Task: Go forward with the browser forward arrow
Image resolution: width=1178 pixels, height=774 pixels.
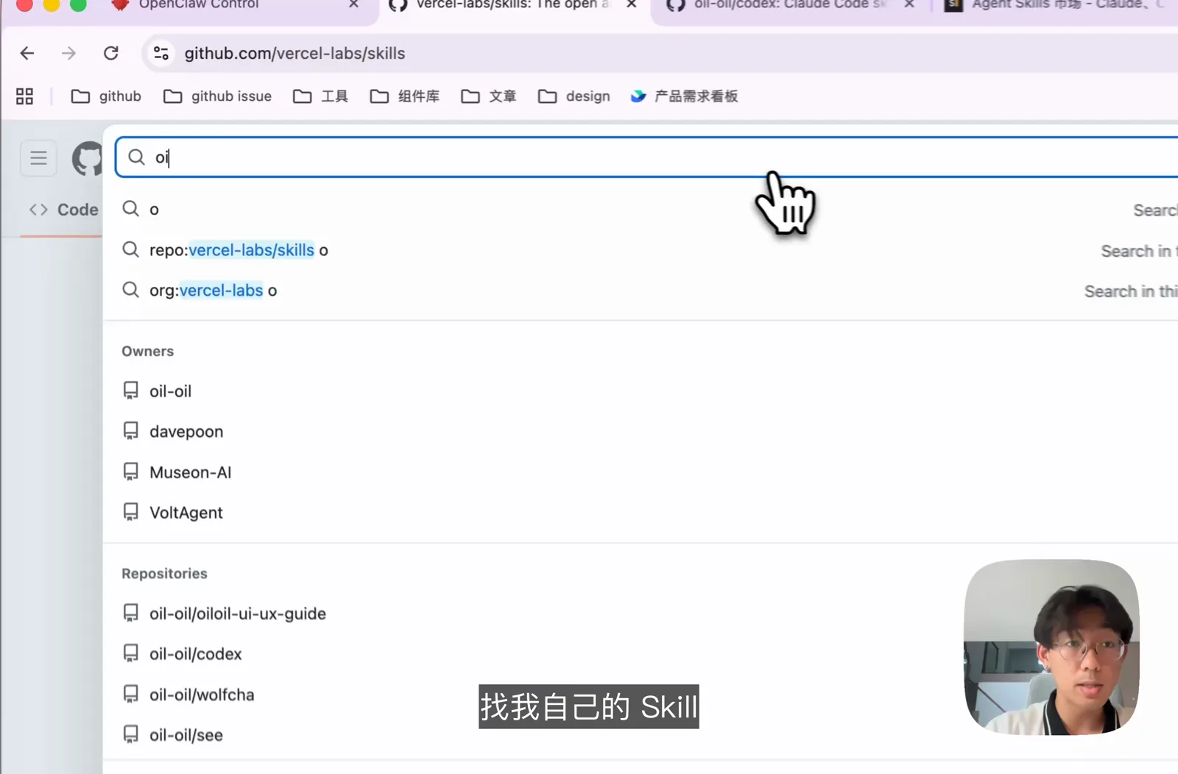Action: click(68, 53)
